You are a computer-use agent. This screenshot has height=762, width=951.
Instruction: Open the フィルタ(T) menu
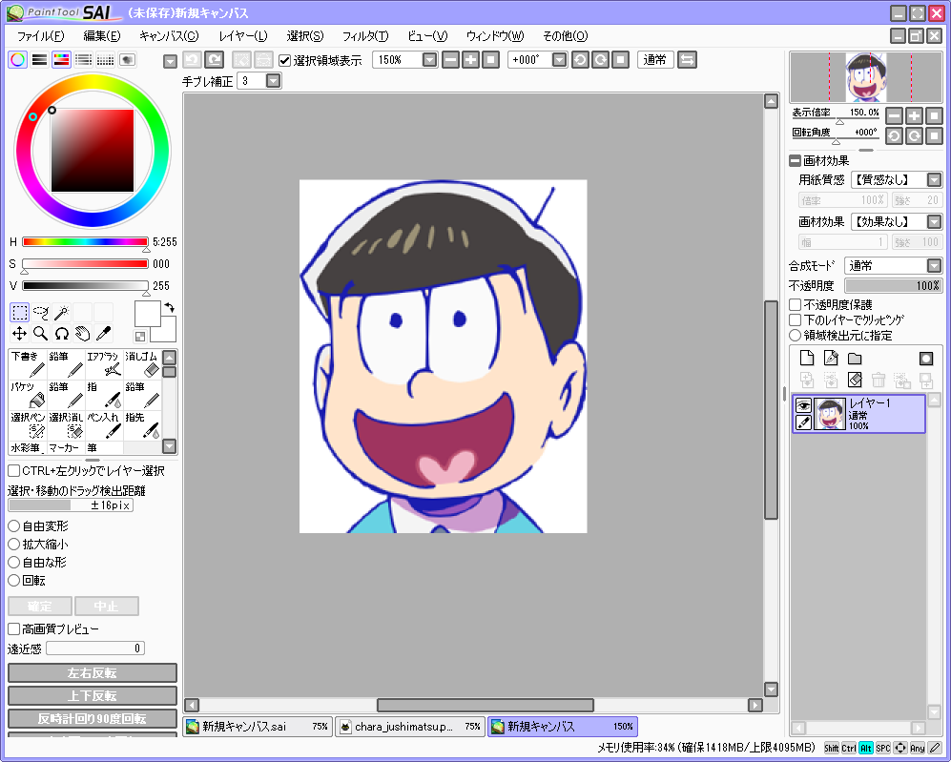point(365,36)
